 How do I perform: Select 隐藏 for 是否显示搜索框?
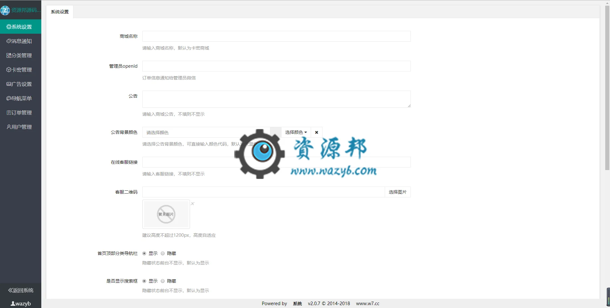tap(163, 281)
